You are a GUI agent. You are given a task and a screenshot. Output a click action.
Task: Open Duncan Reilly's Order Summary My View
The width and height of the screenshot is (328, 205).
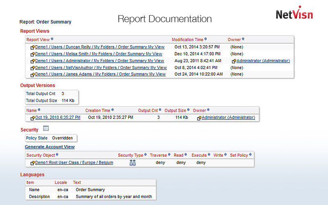(x=100, y=47)
